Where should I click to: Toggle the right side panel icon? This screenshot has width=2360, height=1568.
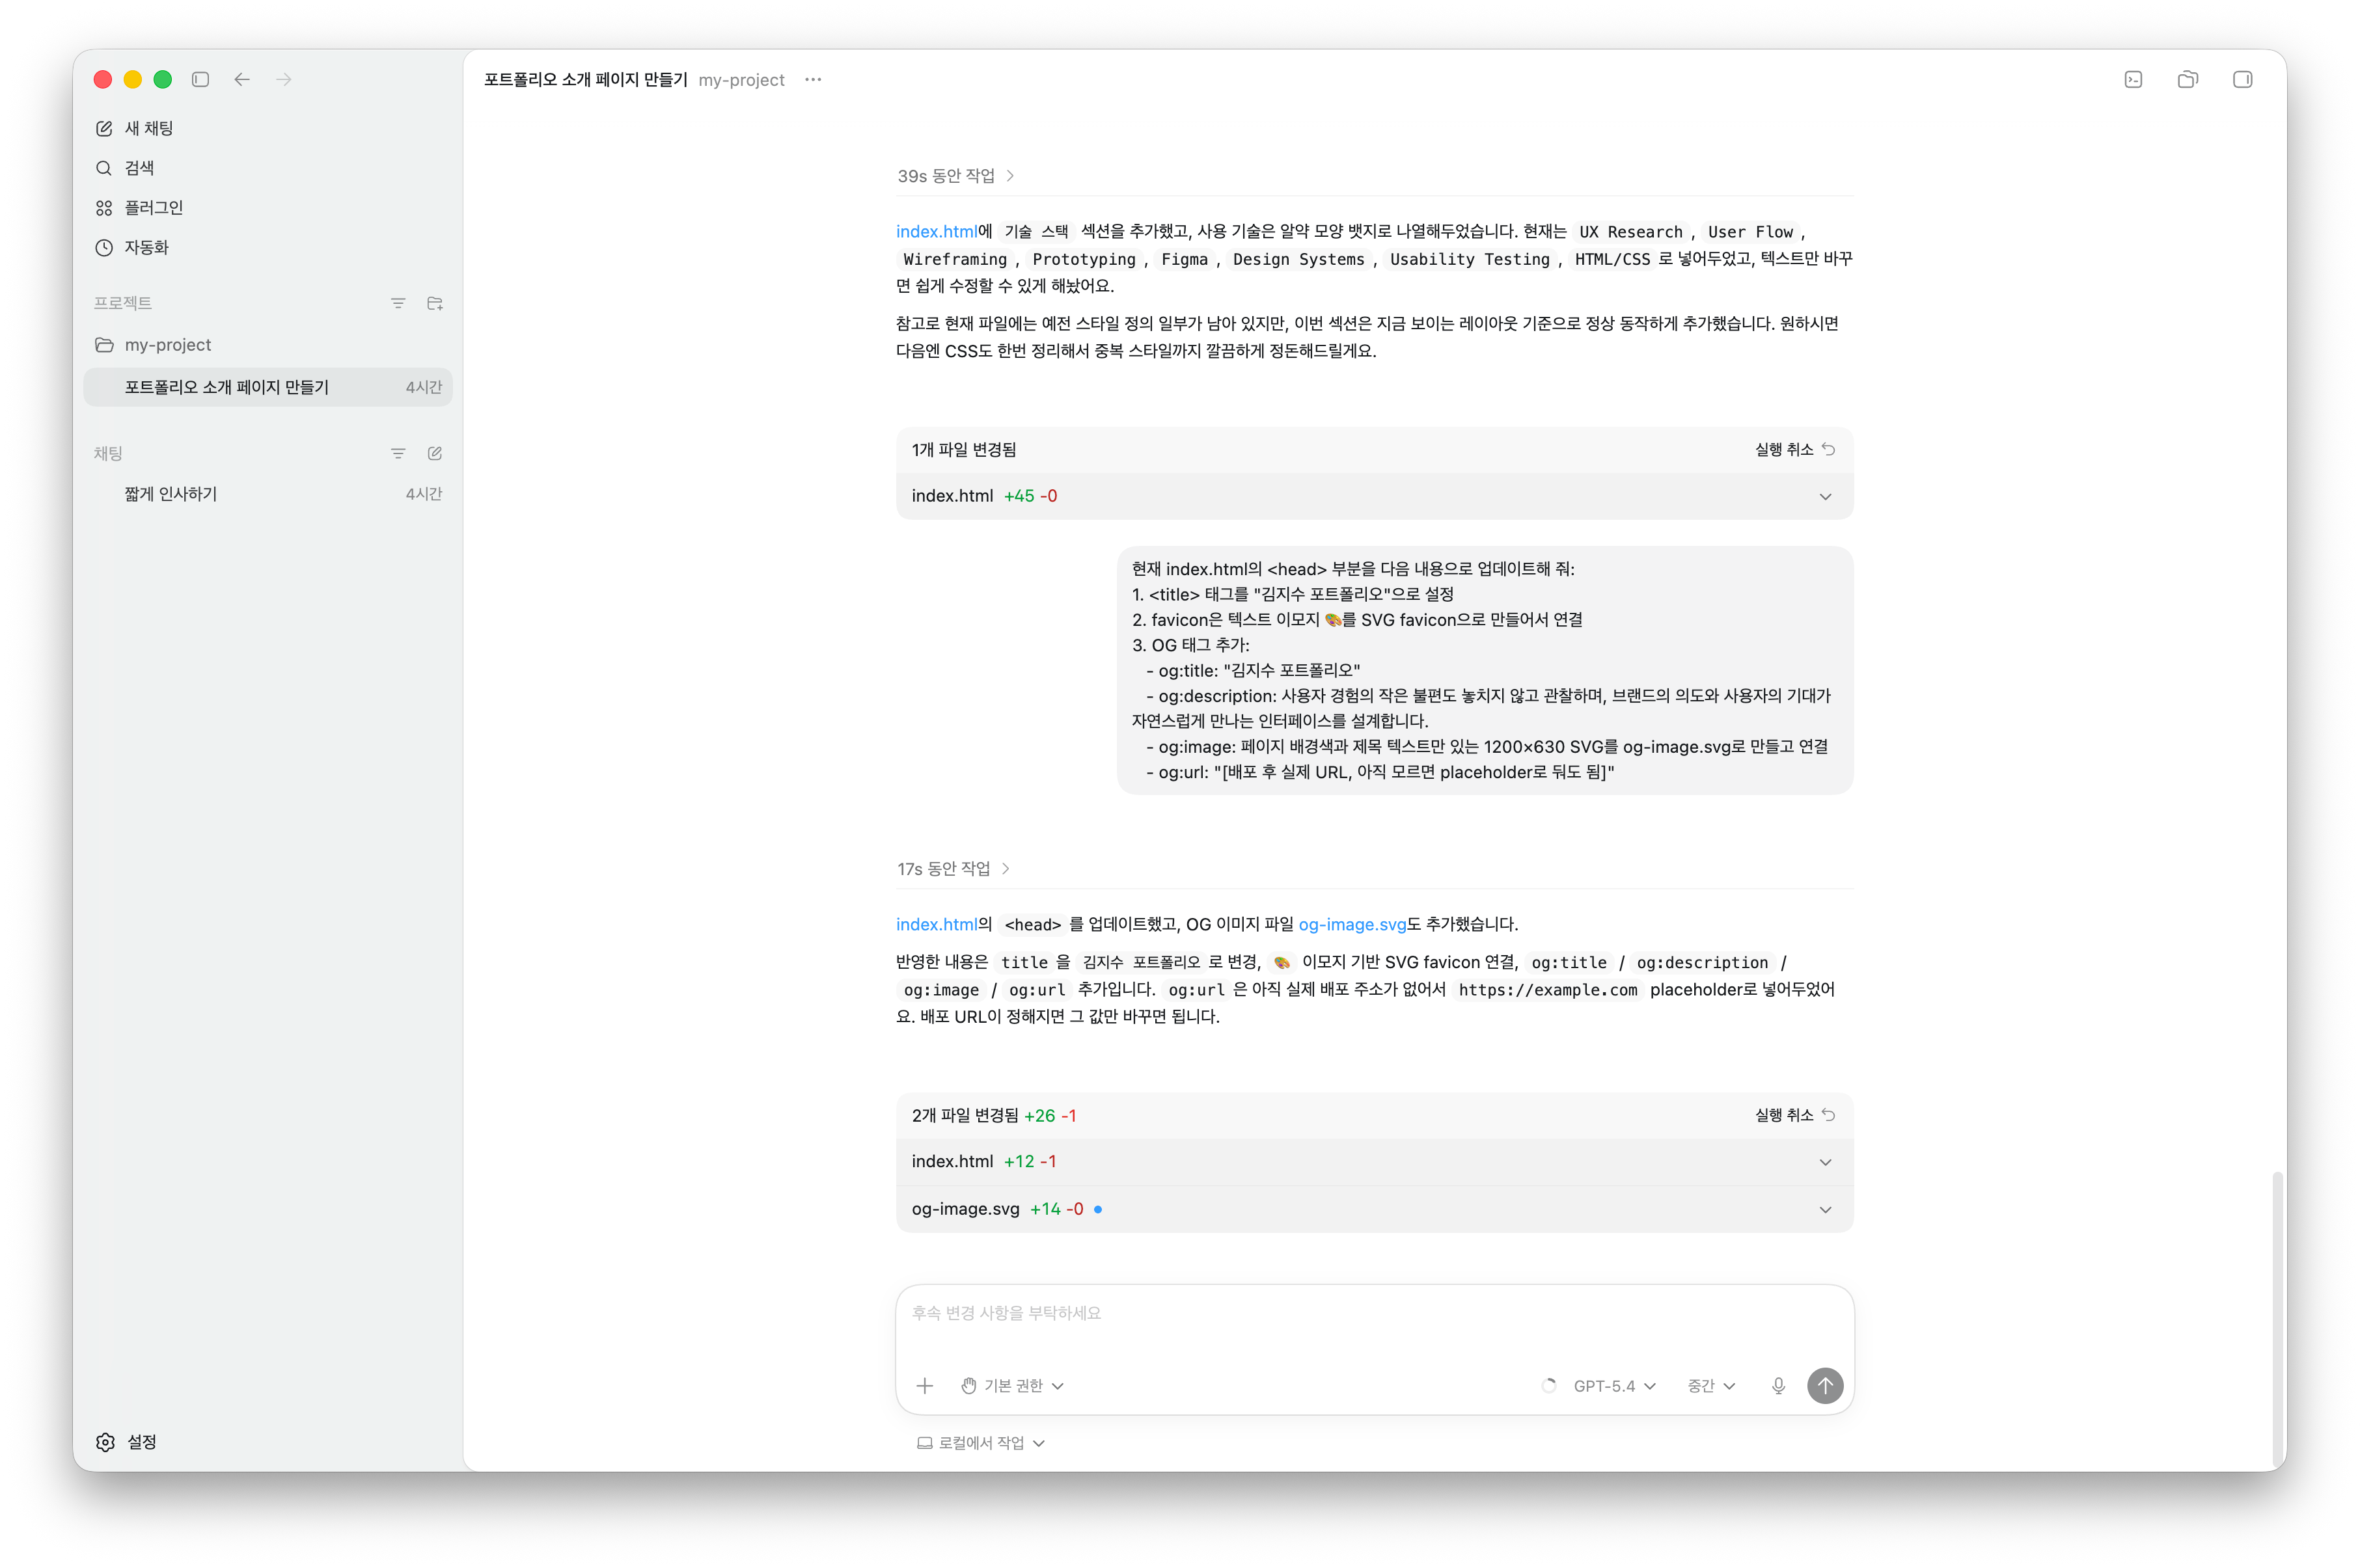tap(2242, 79)
